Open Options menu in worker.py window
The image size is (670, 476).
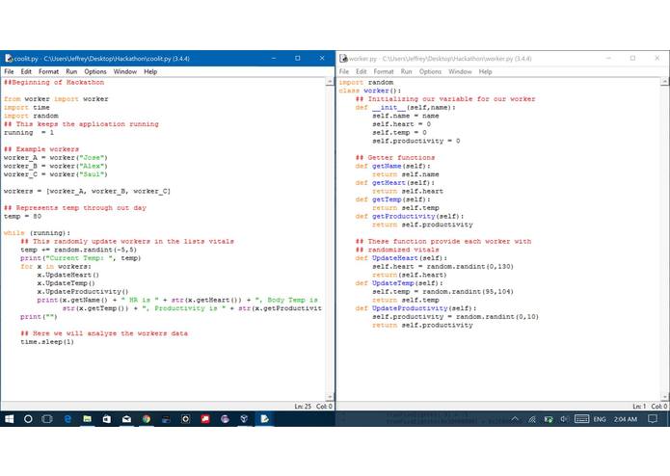[430, 71]
